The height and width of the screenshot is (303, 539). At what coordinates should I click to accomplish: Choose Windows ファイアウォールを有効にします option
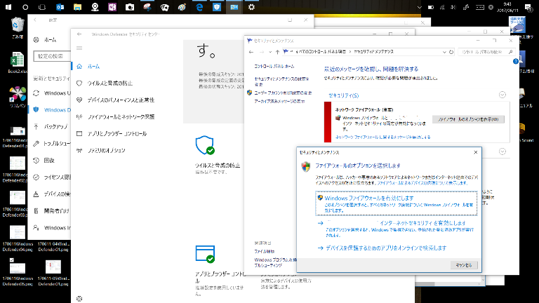coord(396,203)
